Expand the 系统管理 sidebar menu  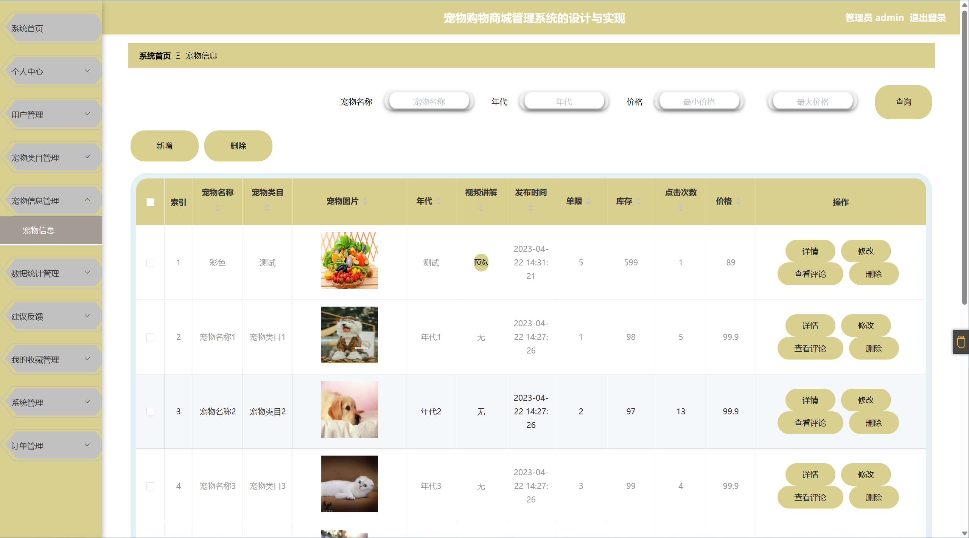52,402
